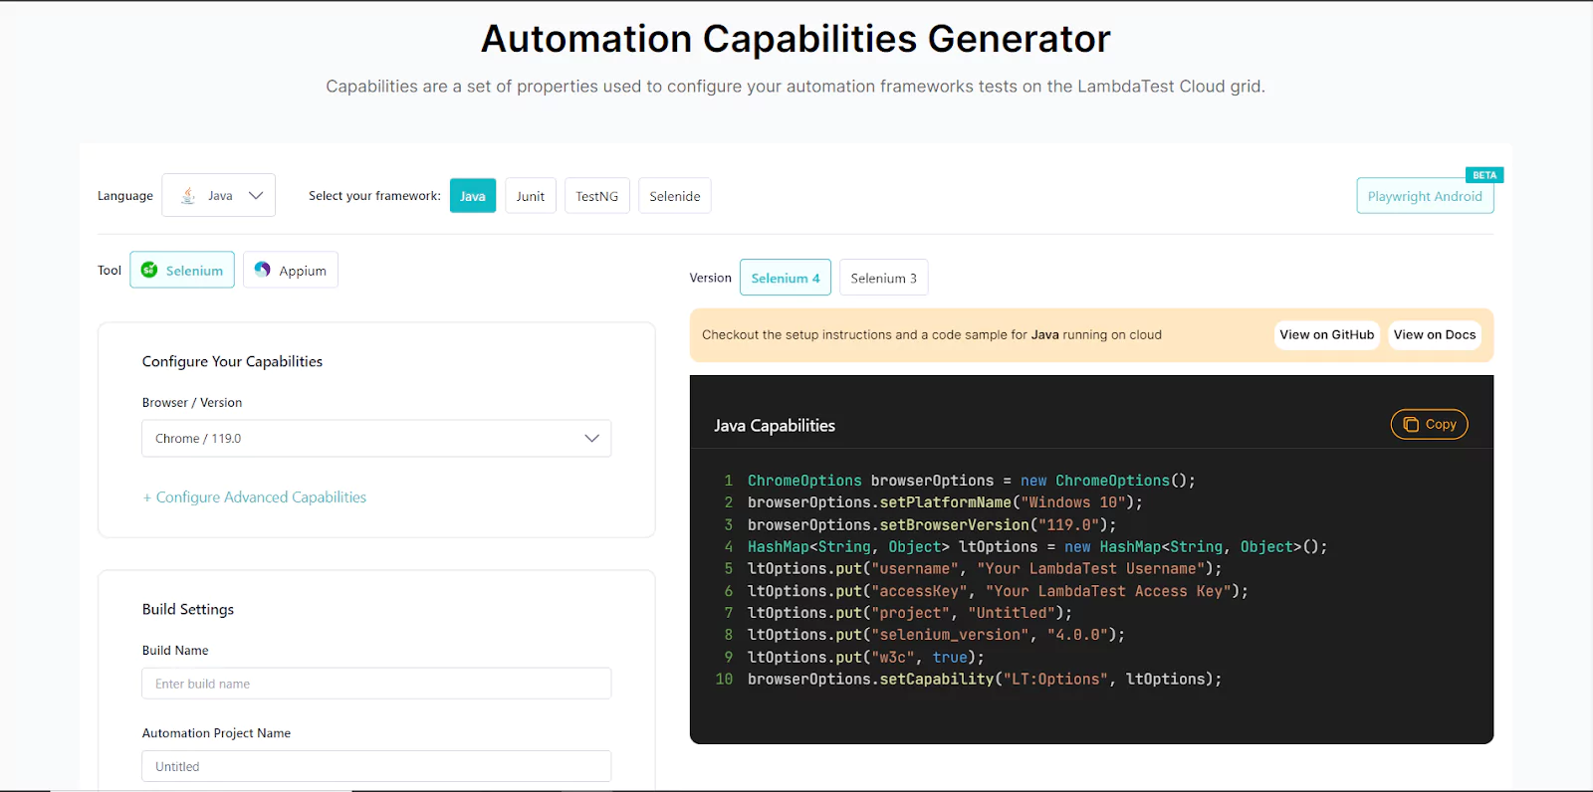Click the copy clipboard icon
The image size is (1593, 792).
click(x=1411, y=425)
